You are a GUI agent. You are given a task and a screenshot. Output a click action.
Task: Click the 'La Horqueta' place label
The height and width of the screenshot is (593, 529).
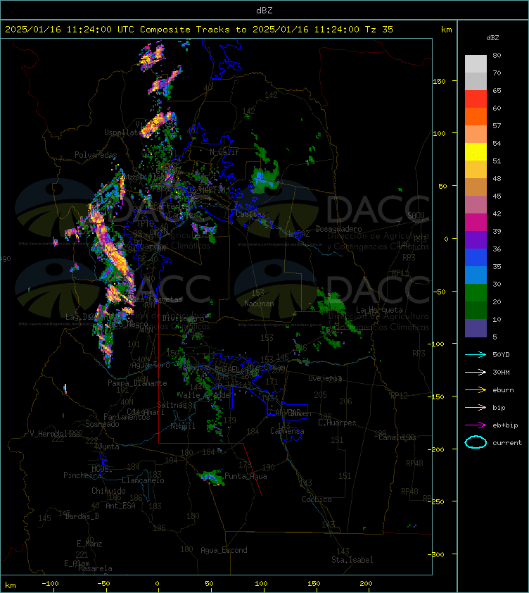(379, 310)
